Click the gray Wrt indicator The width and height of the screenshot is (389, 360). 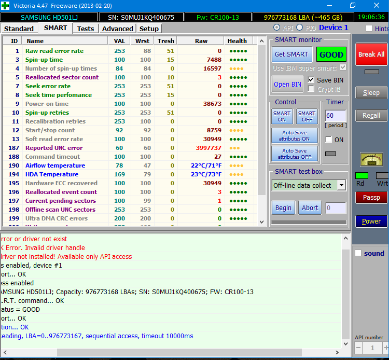(x=382, y=176)
